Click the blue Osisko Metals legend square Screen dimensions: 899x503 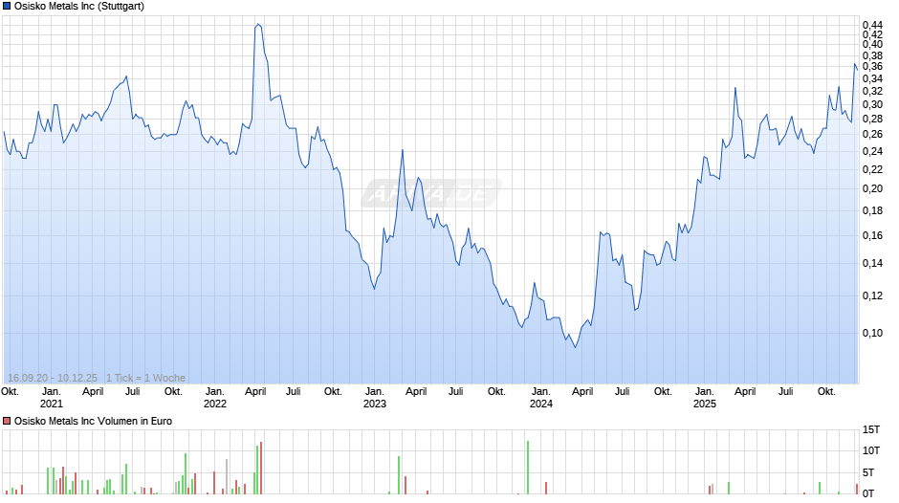click(x=7, y=7)
